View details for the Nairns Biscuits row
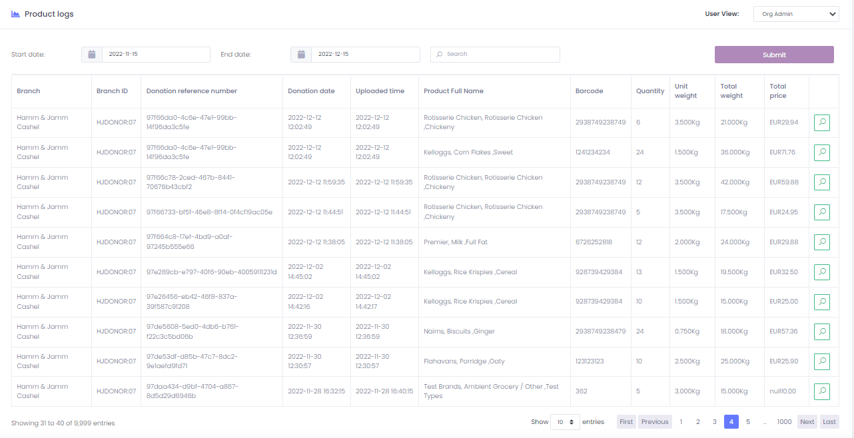Image resolution: width=854 pixels, height=438 pixels. click(x=822, y=331)
